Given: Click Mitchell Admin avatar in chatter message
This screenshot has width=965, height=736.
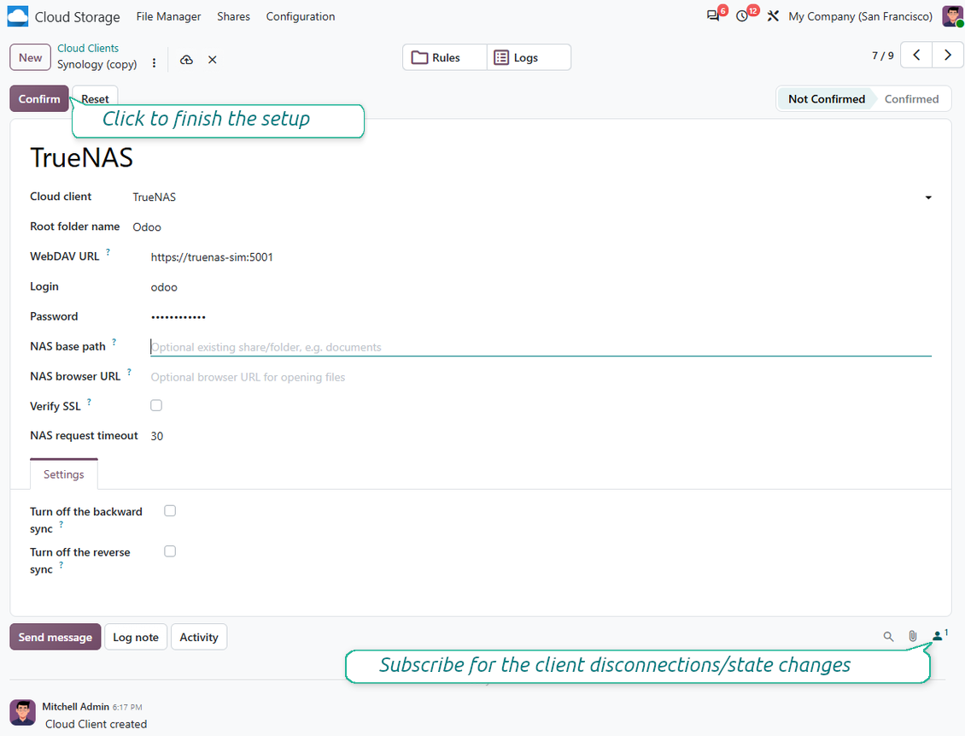Looking at the screenshot, I should pyautogui.click(x=23, y=713).
